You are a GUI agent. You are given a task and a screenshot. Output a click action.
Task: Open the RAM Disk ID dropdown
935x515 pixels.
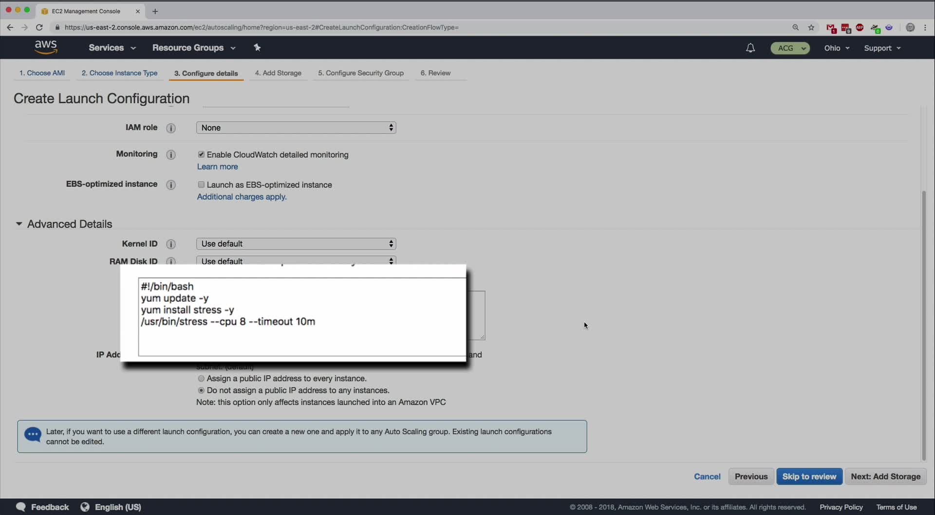tap(296, 260)
